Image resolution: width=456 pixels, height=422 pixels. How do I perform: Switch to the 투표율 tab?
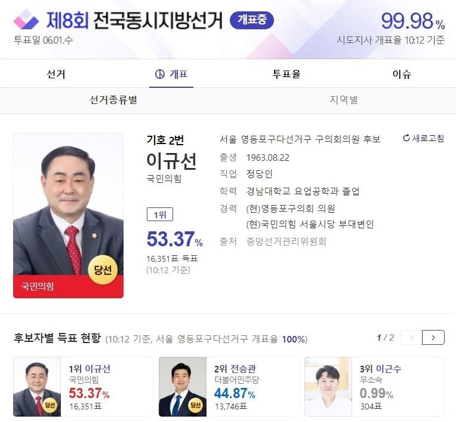[286, 74]
